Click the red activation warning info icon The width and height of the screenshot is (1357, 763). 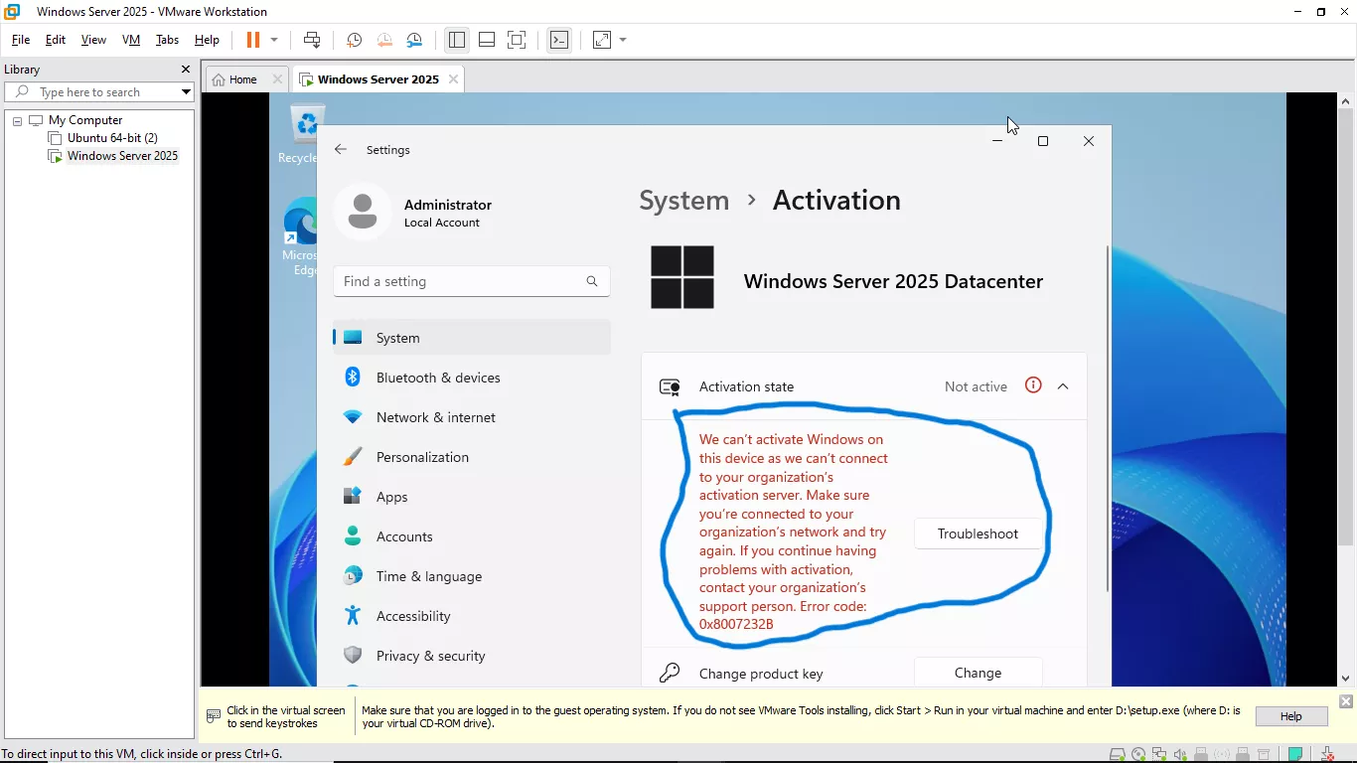[1033, 385]
